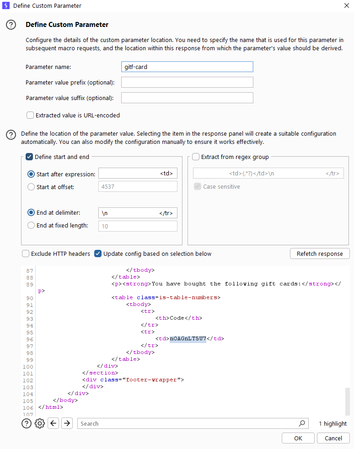
Task: Open the search settings gear icon
Action: click(40, 423)
